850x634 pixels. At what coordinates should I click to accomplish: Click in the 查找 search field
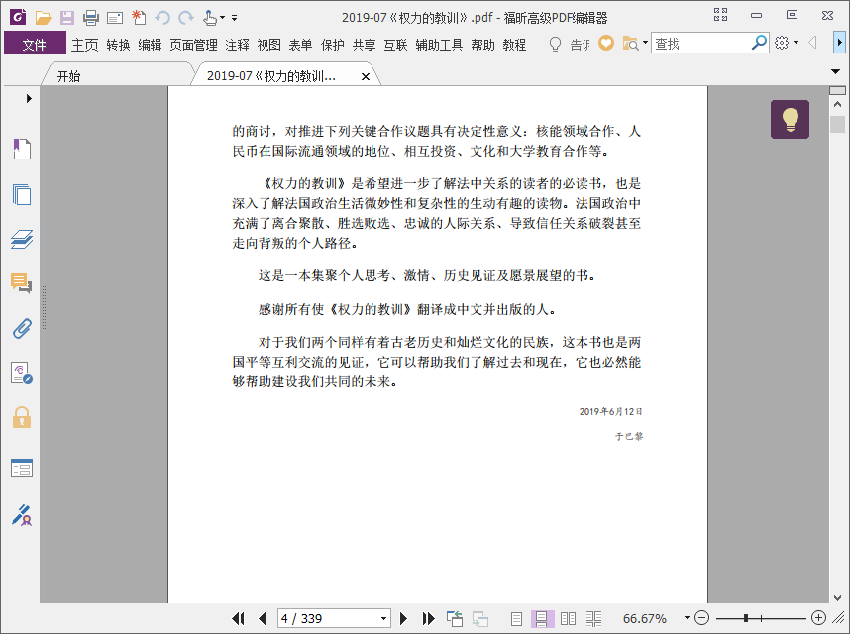click(701, 43)
